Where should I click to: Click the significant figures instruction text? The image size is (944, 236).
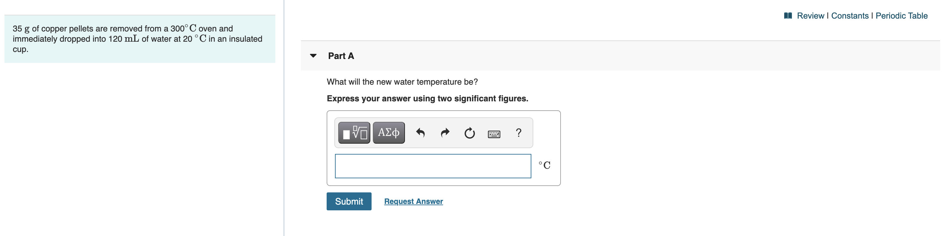pos(427,98)
